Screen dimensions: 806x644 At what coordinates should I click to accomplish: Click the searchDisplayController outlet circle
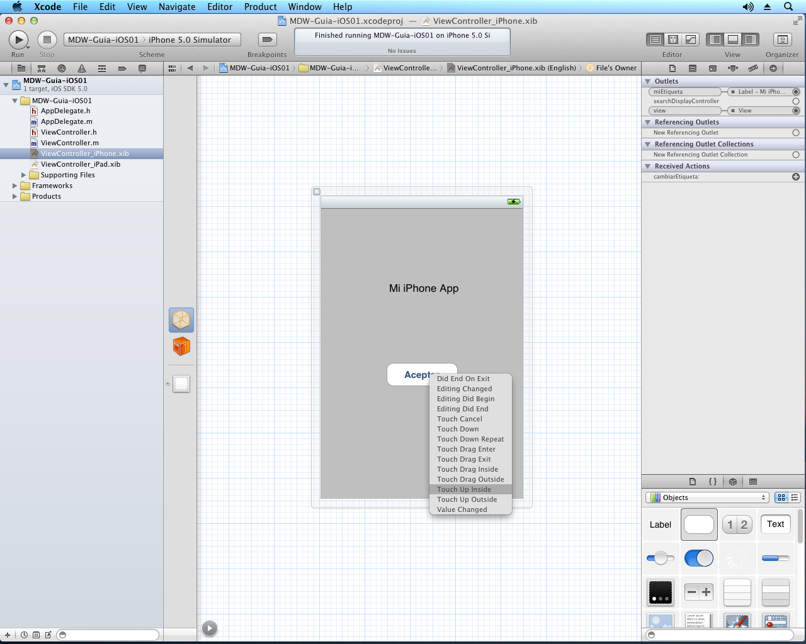[796, 101]
